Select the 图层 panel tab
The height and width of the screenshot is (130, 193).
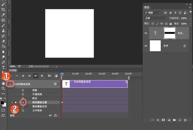147,7
